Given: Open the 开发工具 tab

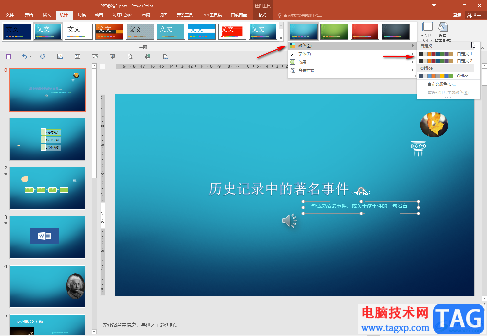Looking at the screenshot, I should (185, 15).
